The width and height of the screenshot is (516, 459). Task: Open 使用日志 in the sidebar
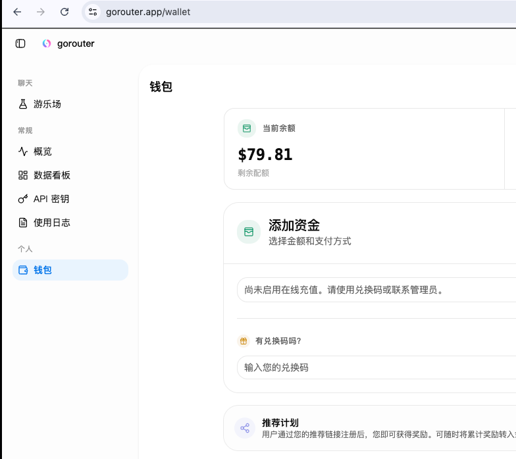[x=70, y=223]
